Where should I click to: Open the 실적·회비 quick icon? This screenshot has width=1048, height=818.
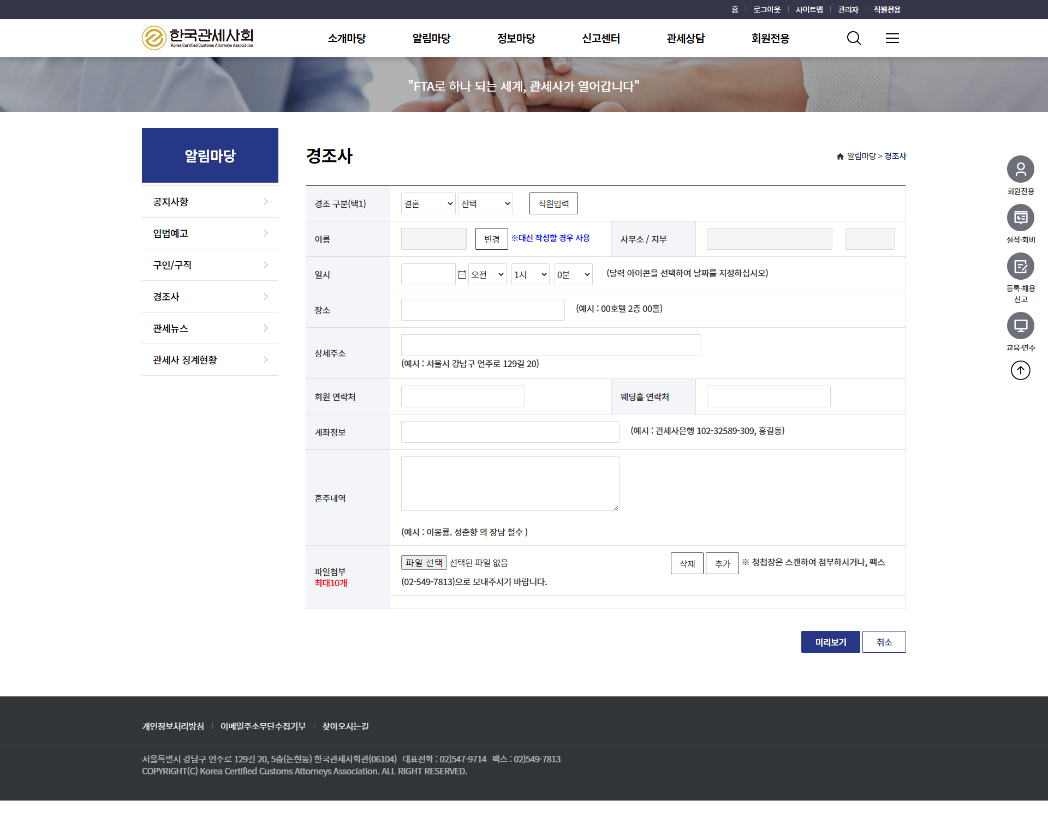click(1020, 218)
